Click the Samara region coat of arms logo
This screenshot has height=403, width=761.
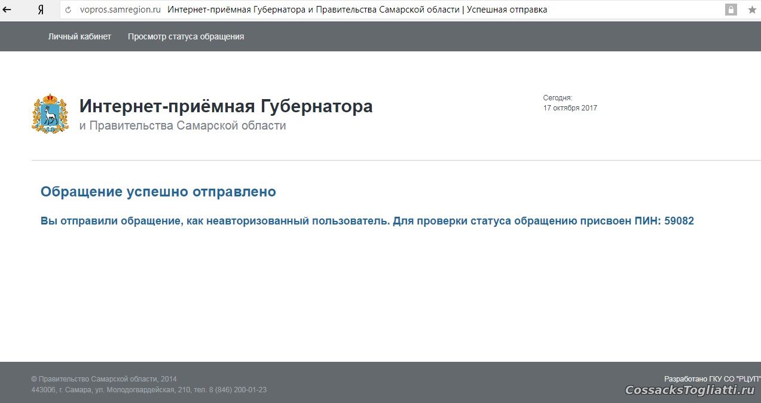pos(51,113)
